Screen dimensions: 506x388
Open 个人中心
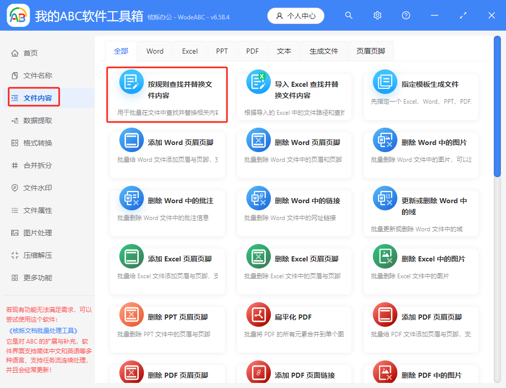(295, 15)
